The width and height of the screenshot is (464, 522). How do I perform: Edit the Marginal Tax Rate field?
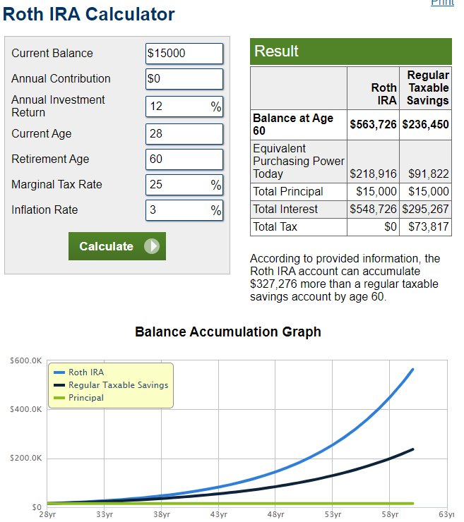coord(184,185)
